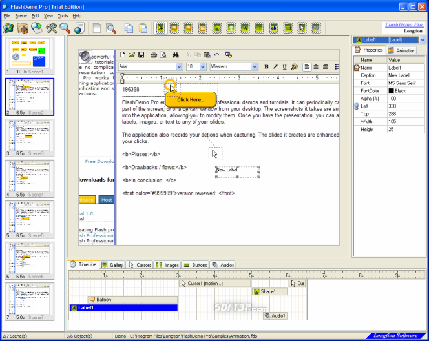The height and width of the screenshot is (341, 429).
Task: Select the Label 'A' object tool
Action: coord(246,28)
